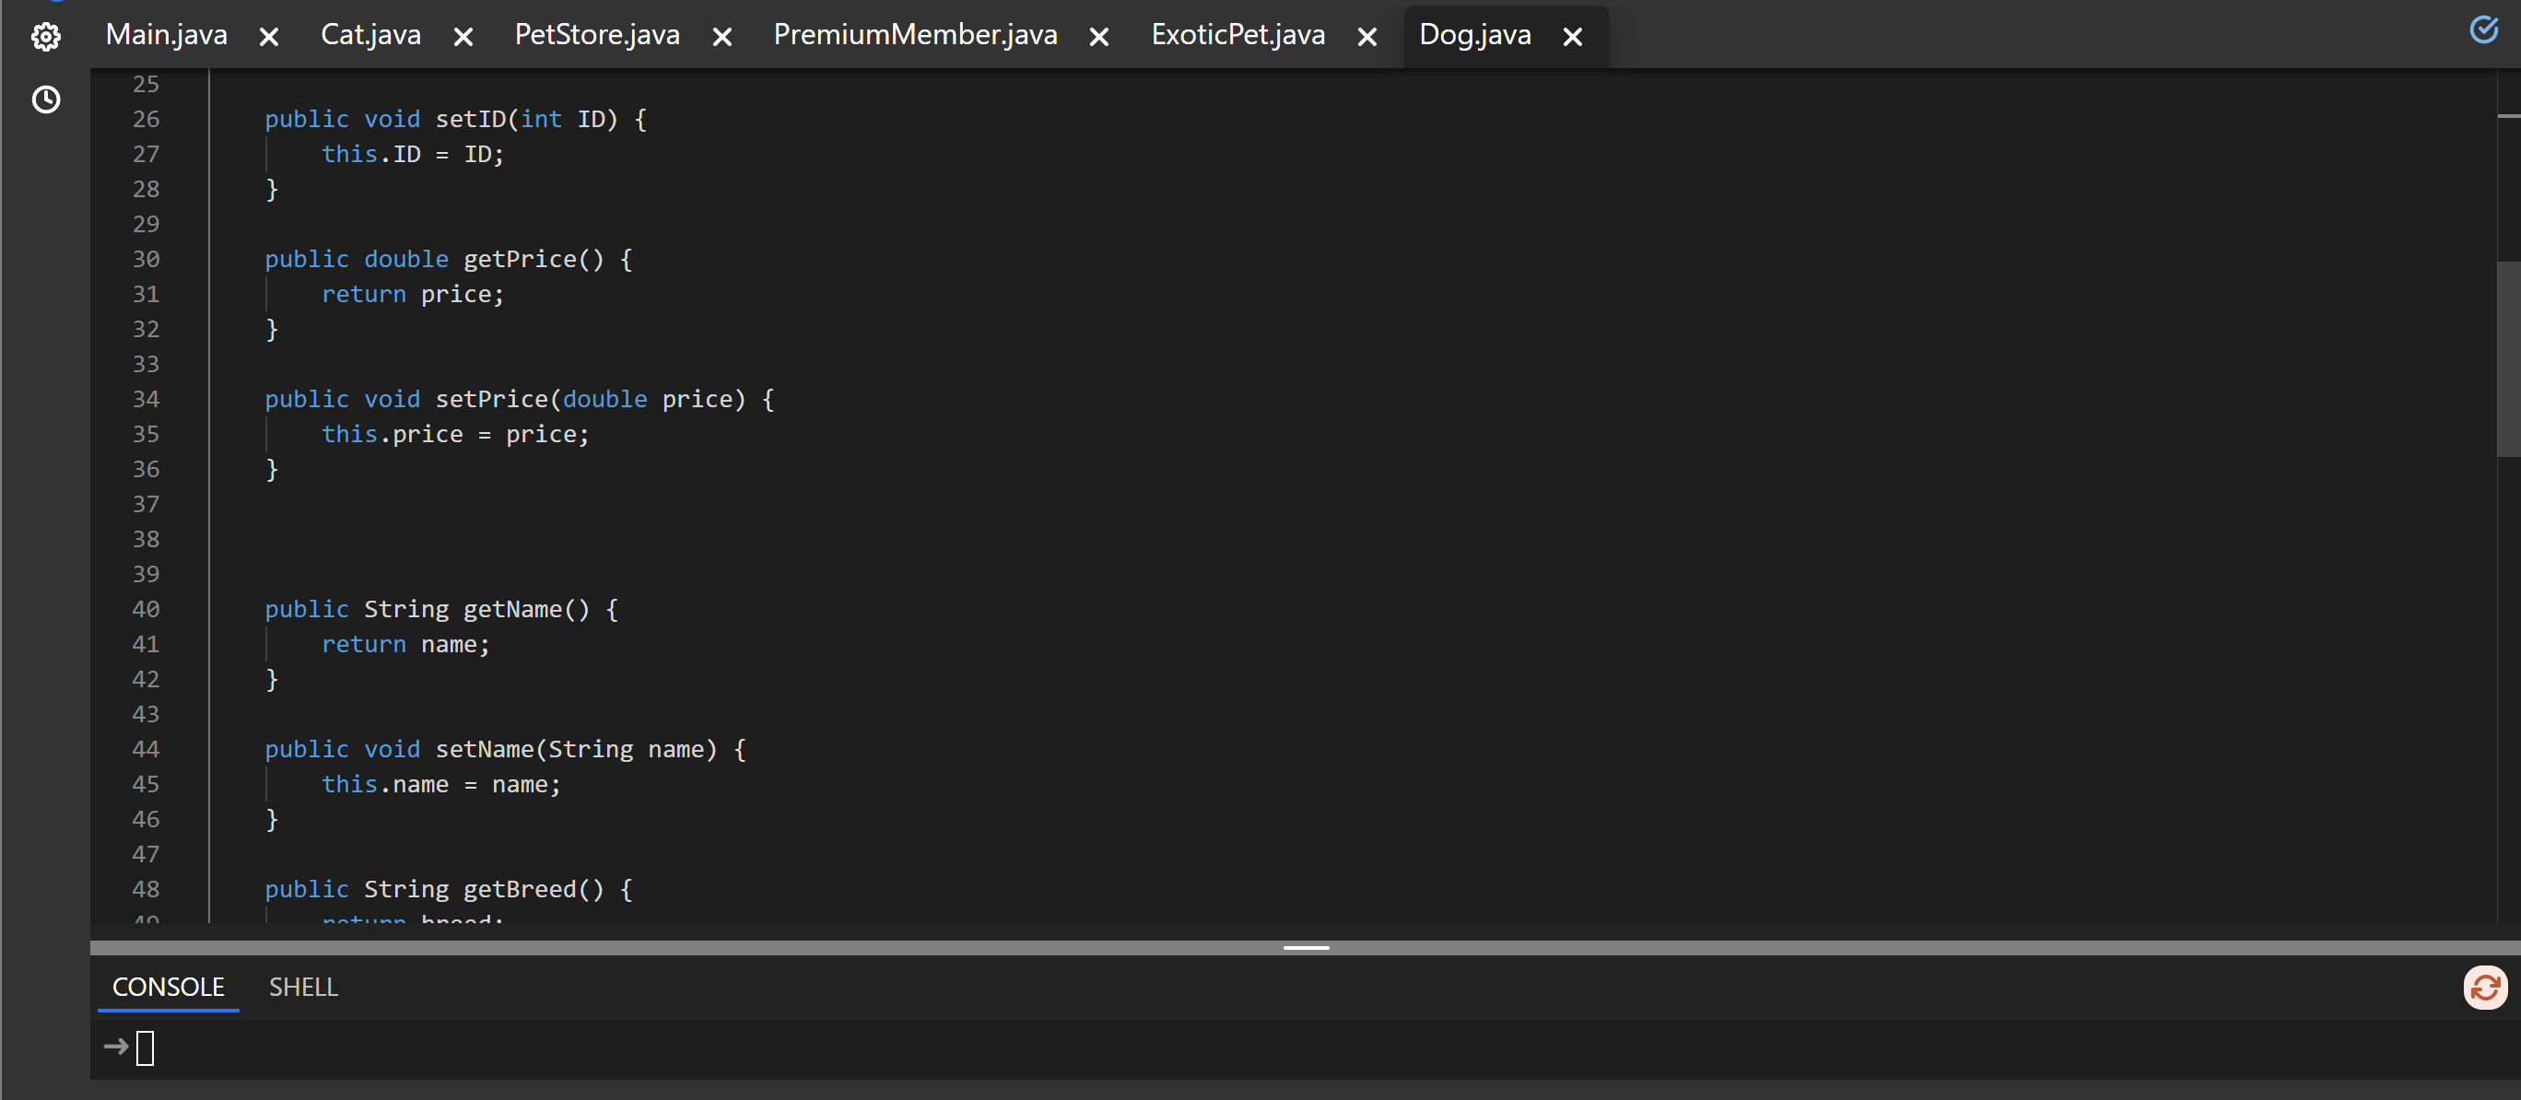This screenshot has width=2521, height=1100.
Task: Open the settings gear icon
Action: tap(46, 37)
